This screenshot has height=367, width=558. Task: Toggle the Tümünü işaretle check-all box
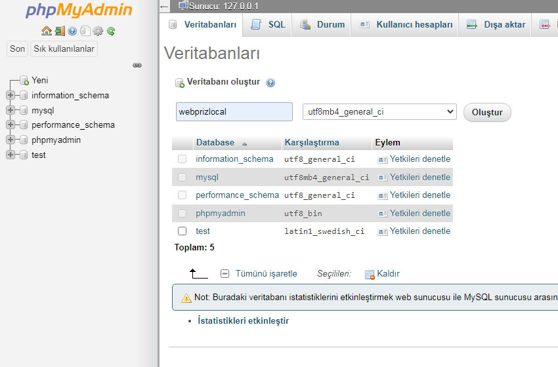click(225, 273)
